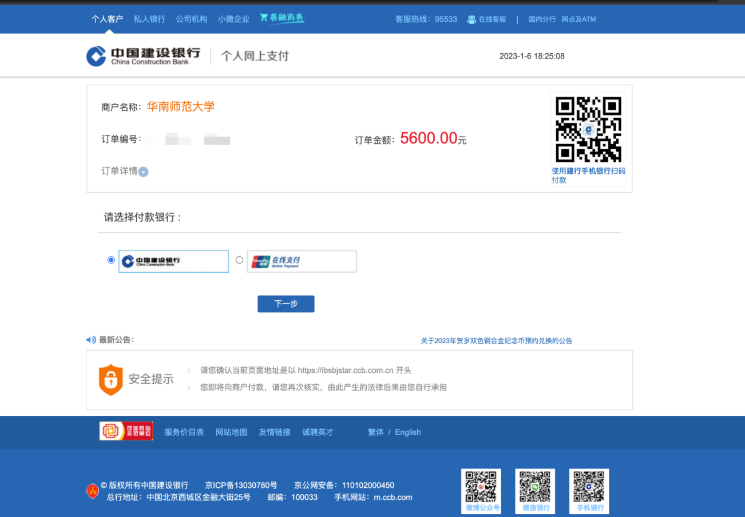Click the 网点及ATM link
This screenshot has height=517, width=745.
tap(578, 19)
